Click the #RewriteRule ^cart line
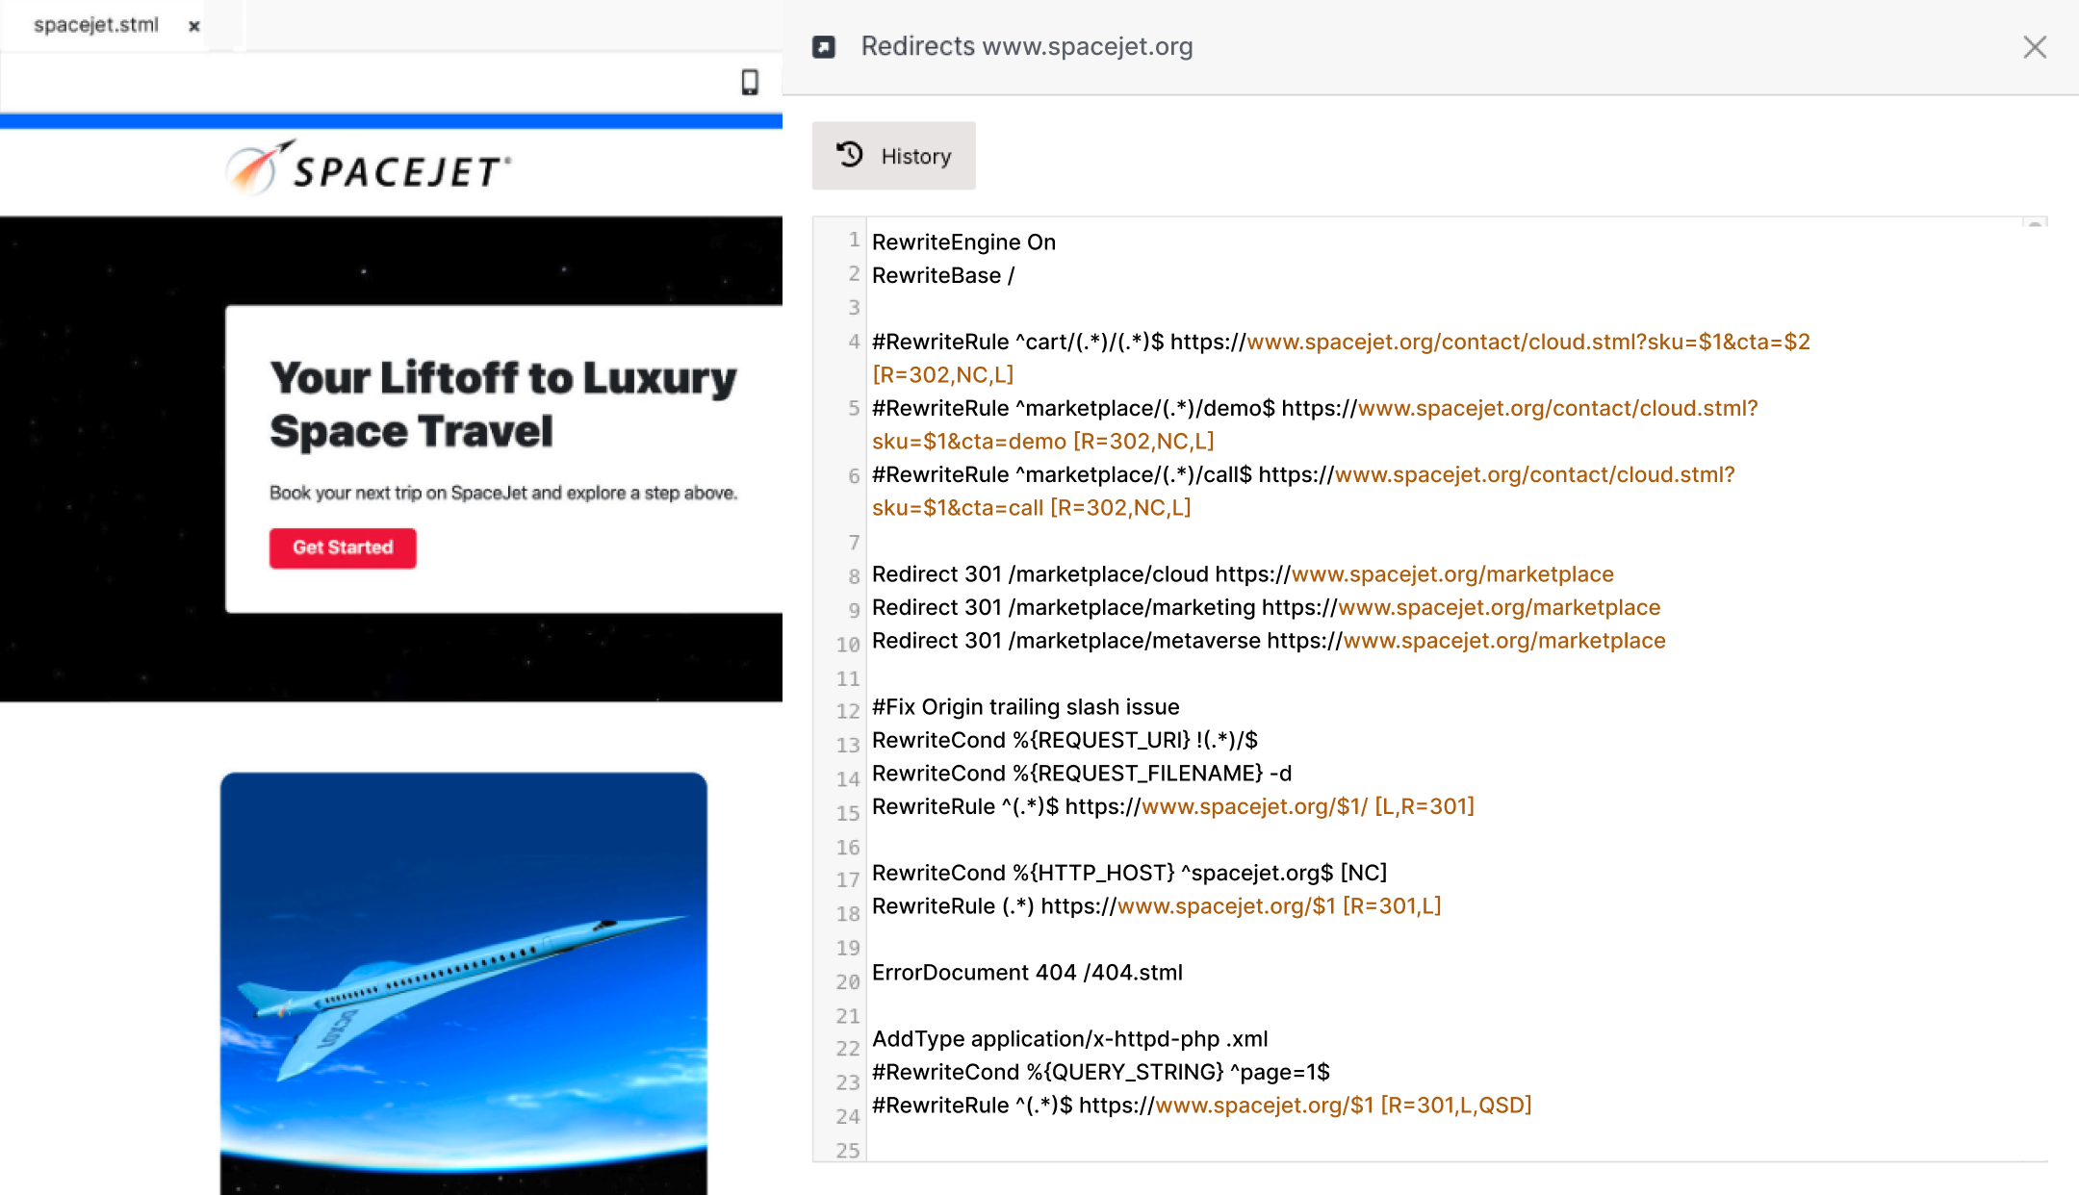This screenshot has width=2079, height=1195. coord(1341,358)
